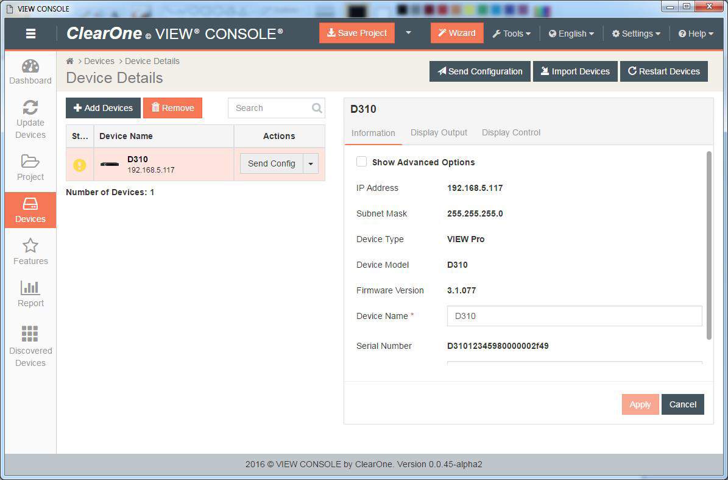Select the D310 device row name
Image resolution: width=728 pixels, height=480 pixels.
pos(138,159)
